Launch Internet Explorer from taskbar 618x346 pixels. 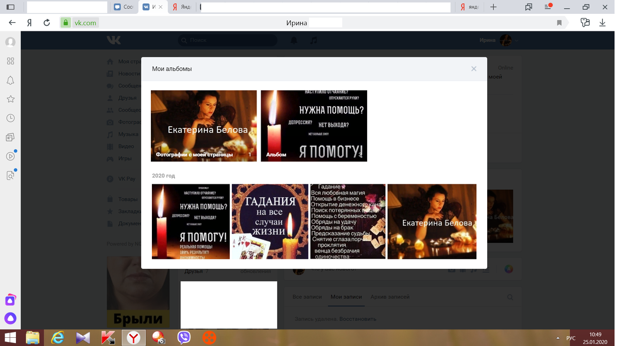(58, 338)
